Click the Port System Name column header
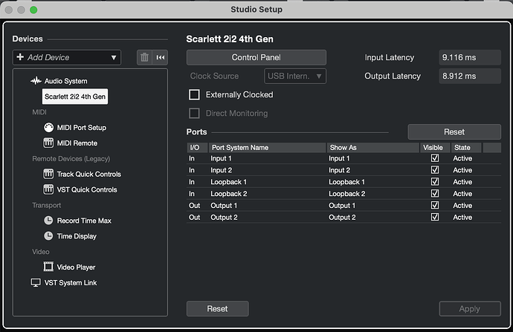 click(268, 147)
